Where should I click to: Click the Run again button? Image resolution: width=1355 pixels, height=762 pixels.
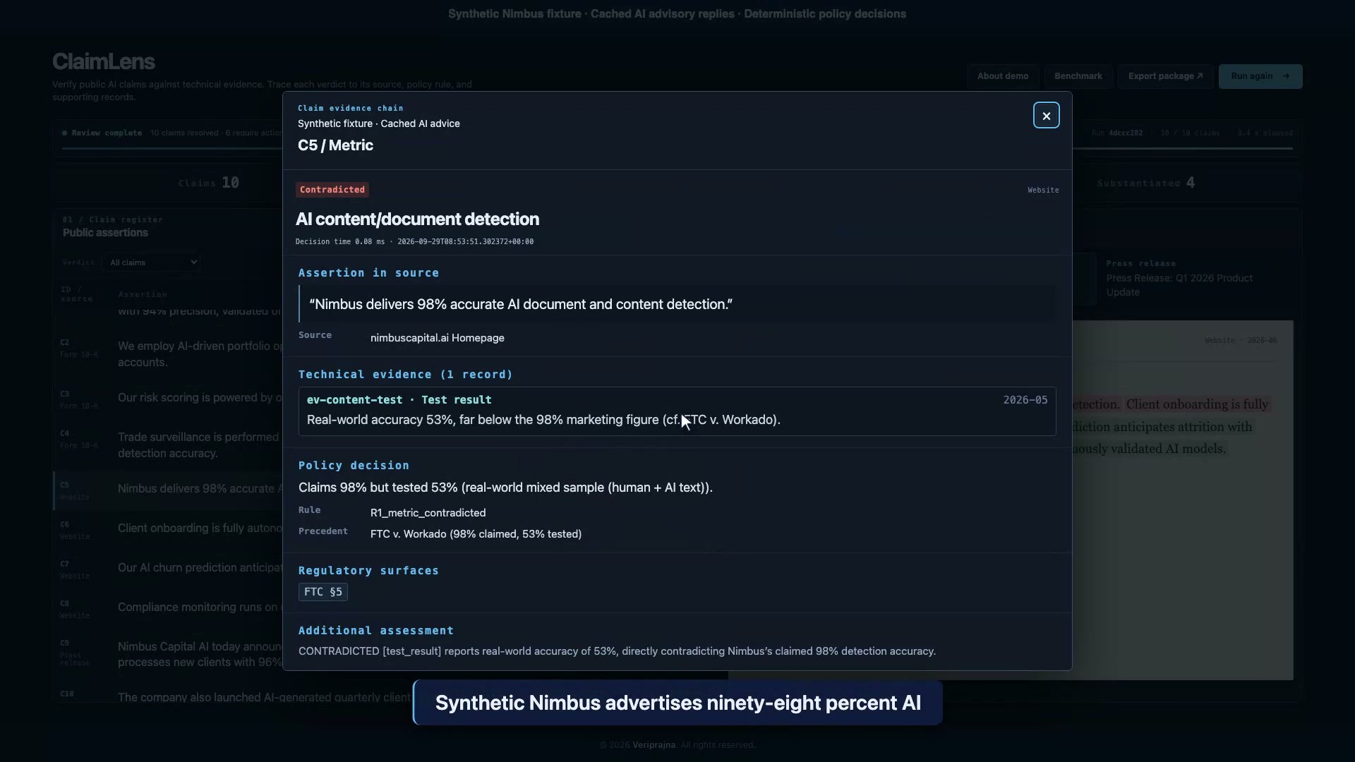pos(1260,76)
